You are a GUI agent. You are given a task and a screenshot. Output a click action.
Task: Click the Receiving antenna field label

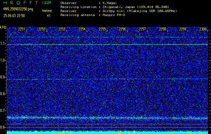coord(77,15)
